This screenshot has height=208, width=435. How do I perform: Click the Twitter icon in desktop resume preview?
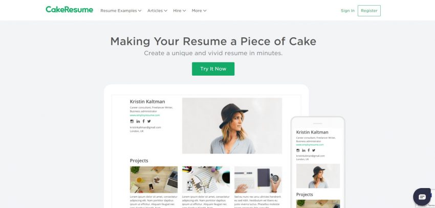(149, 121)
